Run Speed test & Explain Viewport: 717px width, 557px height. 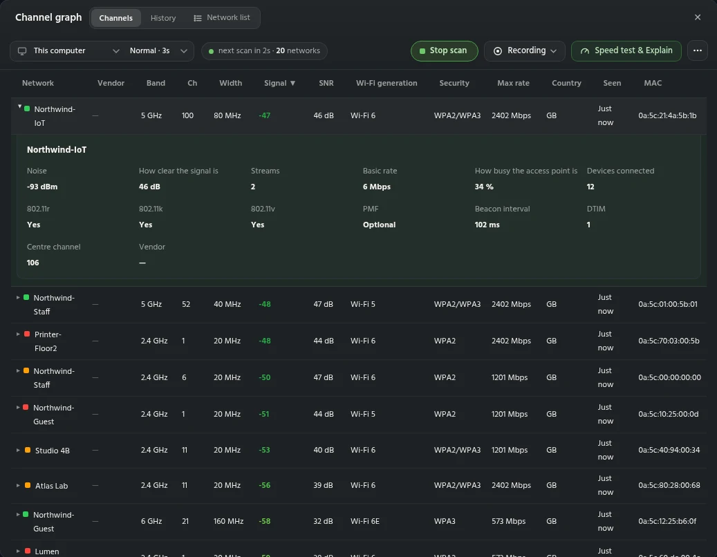pos(626,50)
